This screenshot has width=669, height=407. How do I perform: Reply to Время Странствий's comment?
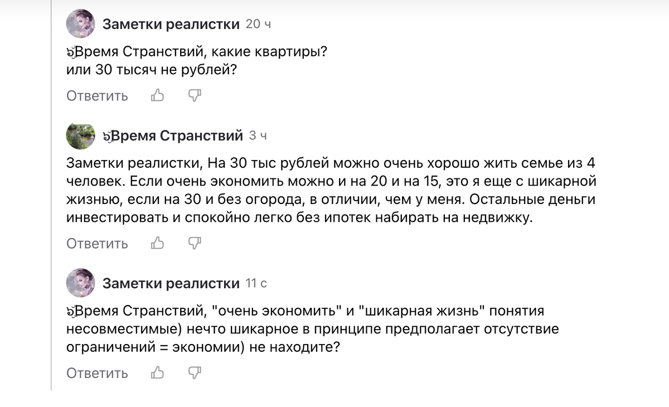point(97,243)
